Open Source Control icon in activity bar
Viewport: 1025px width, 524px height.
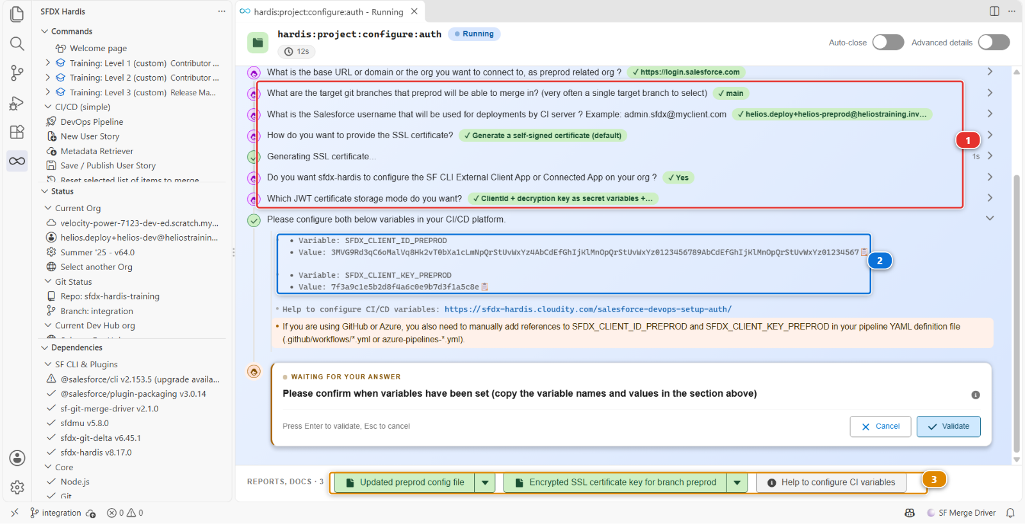pyautogui.click(x=17, y=73)
